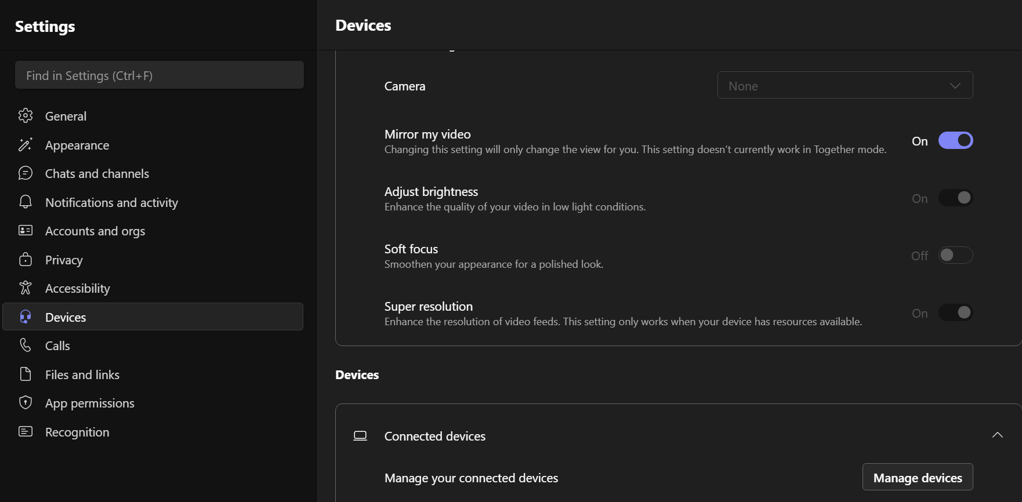Open Files and links settings
The width and height of the screenshot is (1022, 502).
[x=82, y=374]
